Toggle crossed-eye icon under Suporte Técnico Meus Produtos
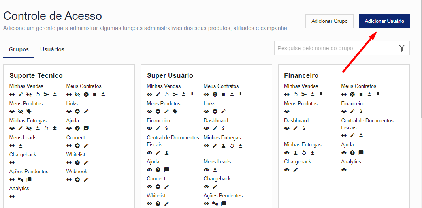This screenshot has width=422, height=208. (x=21, y=111)
